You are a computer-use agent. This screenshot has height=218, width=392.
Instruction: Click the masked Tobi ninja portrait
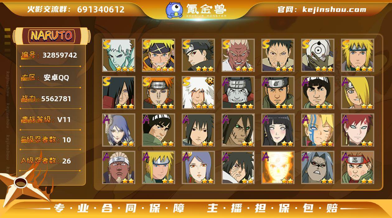tap(318, 55)
